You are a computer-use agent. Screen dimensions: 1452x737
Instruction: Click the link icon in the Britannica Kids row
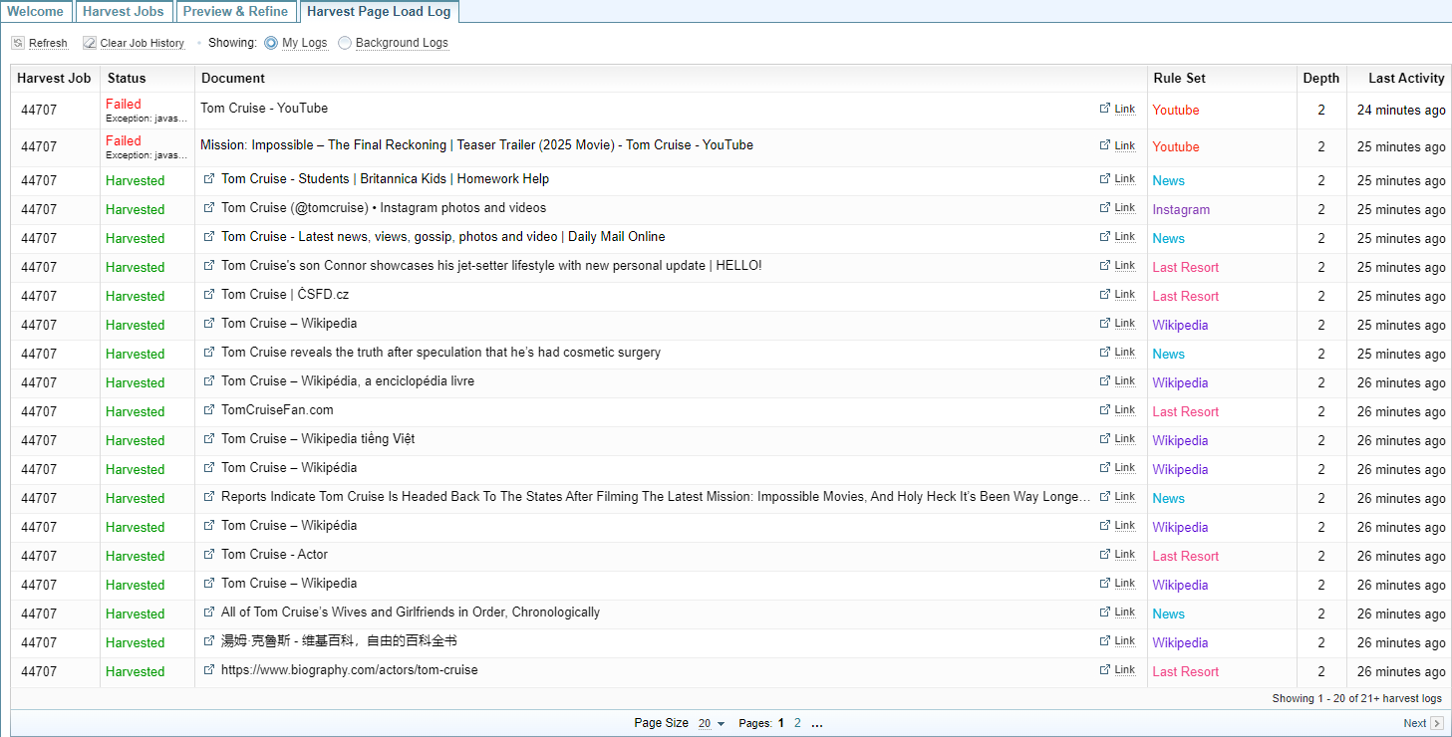click(x=1105, y=179)
